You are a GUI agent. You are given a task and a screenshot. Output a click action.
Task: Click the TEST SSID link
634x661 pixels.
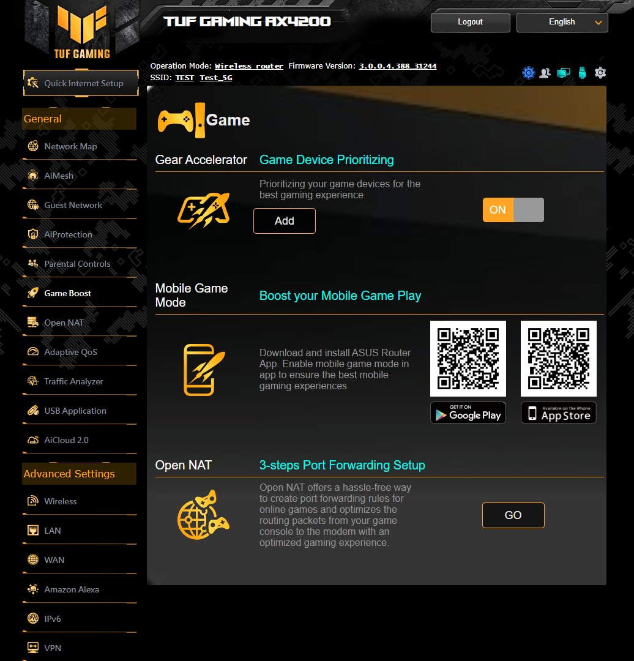[x=184, y=78]
